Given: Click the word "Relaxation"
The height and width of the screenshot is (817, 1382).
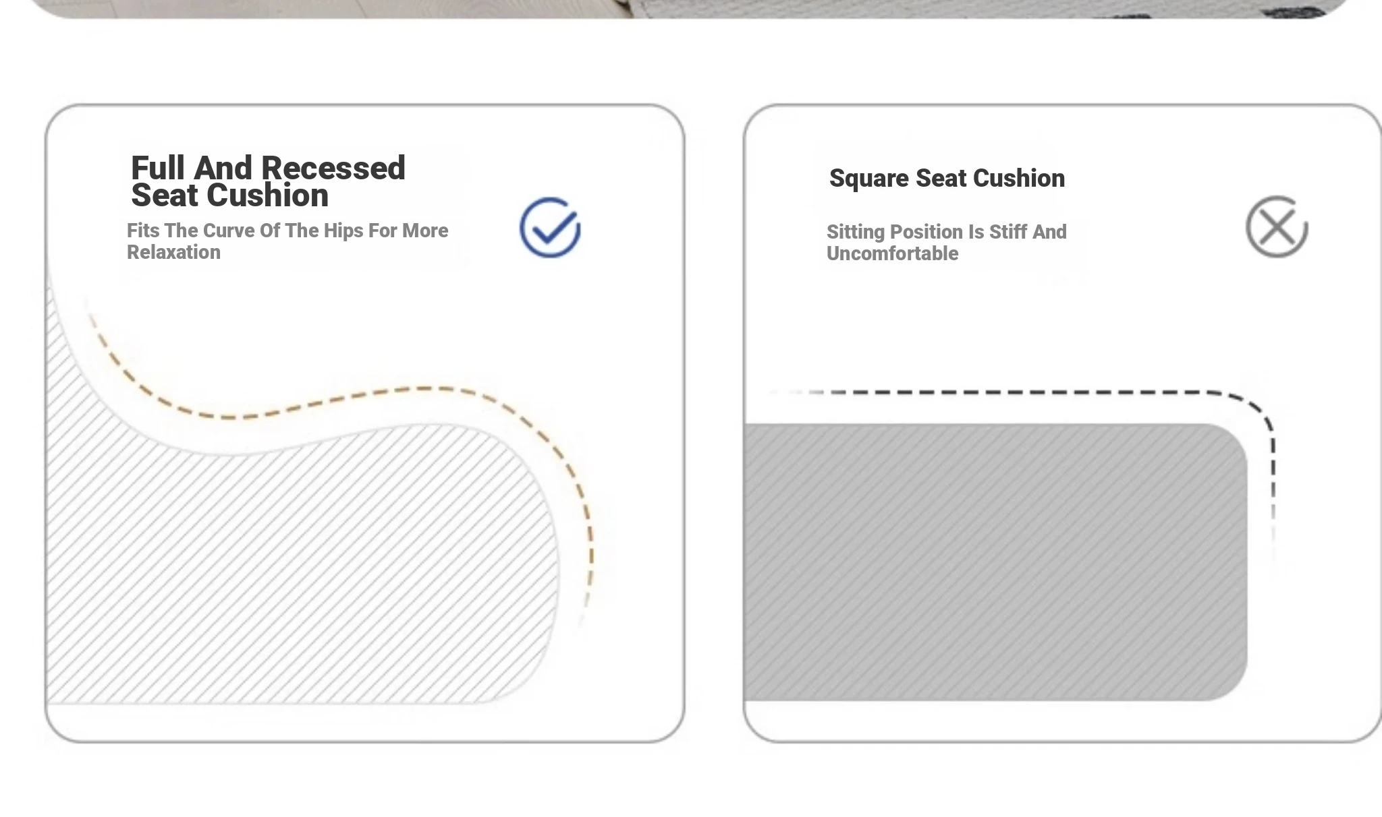Looking at the screenshot, I should point(173,252).
